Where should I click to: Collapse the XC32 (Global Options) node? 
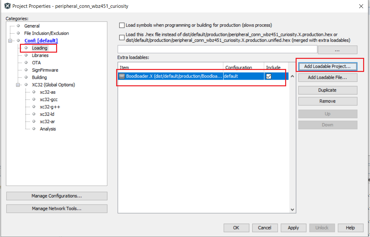[x=18, y=85]
